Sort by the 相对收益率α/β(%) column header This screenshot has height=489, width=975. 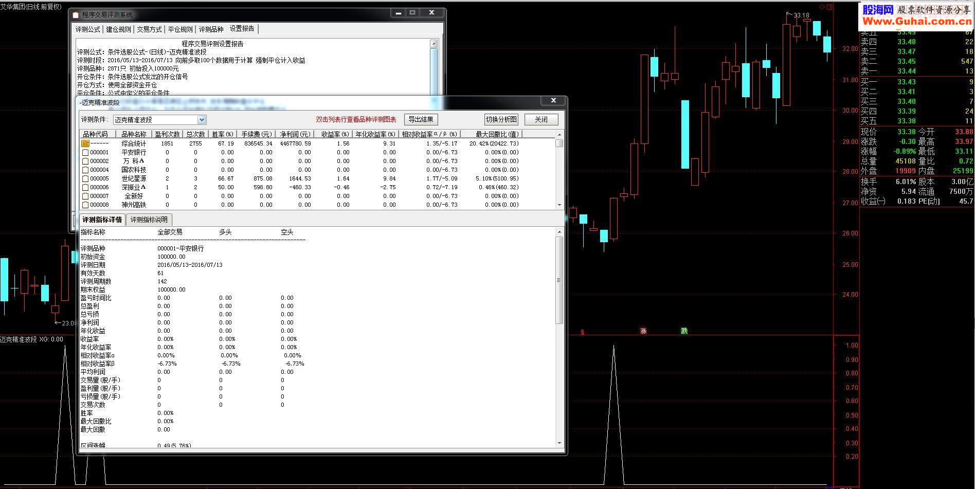430,134
